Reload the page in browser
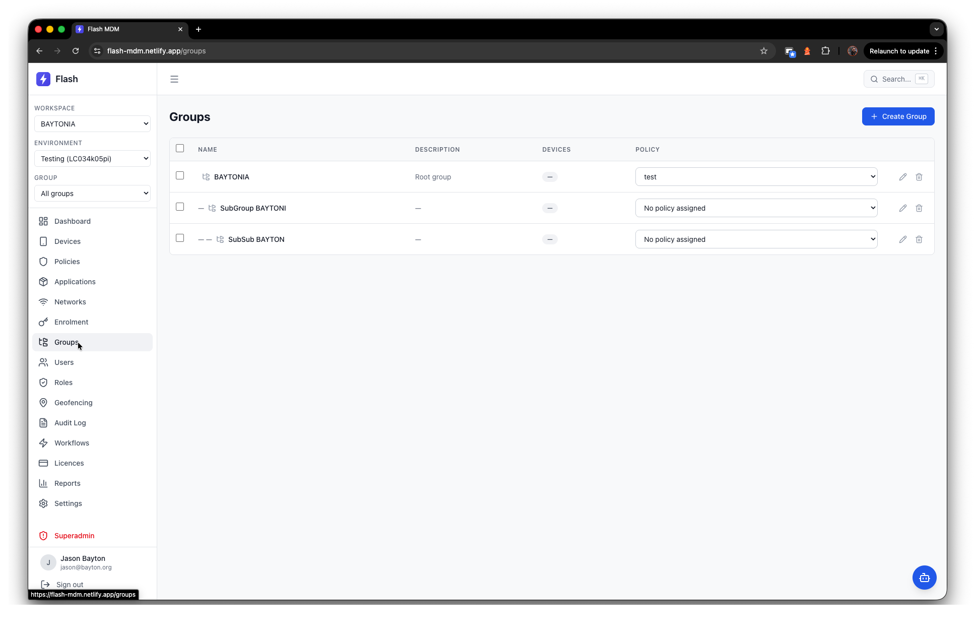The image size is (975, 637). pos(76,51)
